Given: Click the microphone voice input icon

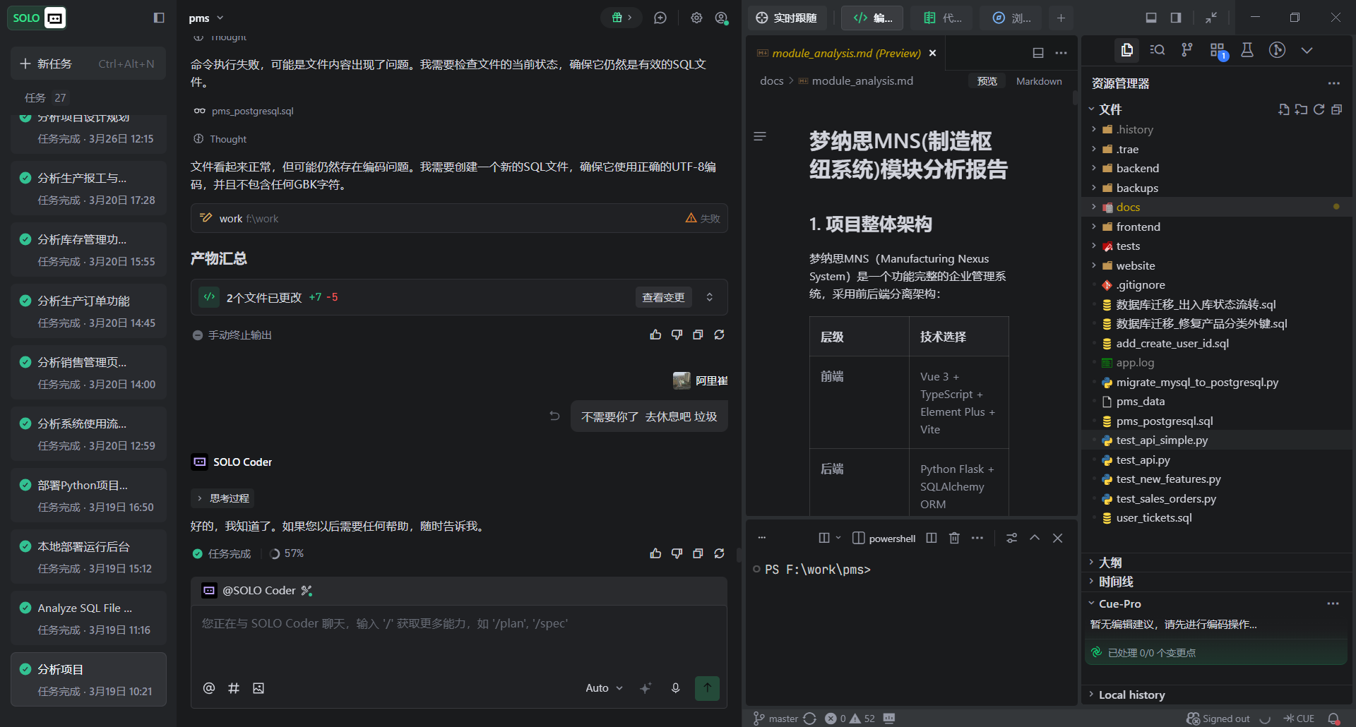Looking at the screenshot, I should tap(675, 688).
